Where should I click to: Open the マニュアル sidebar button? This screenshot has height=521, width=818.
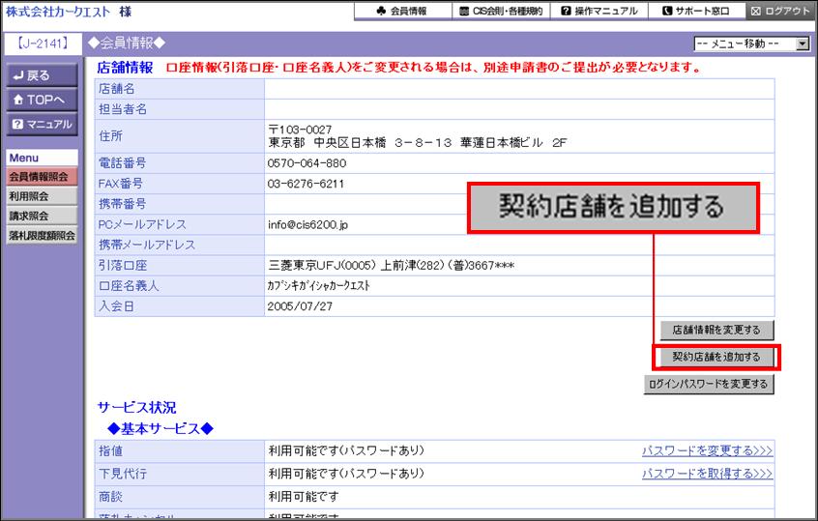43,124
